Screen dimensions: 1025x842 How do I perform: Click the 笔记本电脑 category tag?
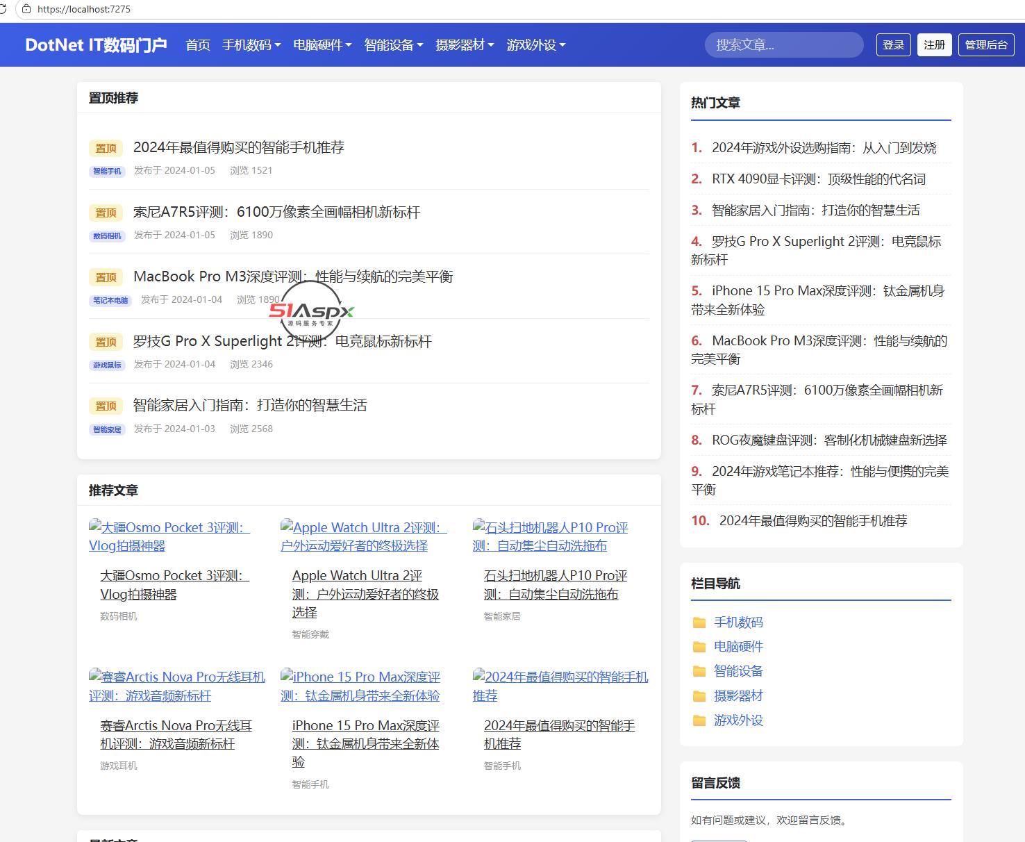tap(110, 301)
